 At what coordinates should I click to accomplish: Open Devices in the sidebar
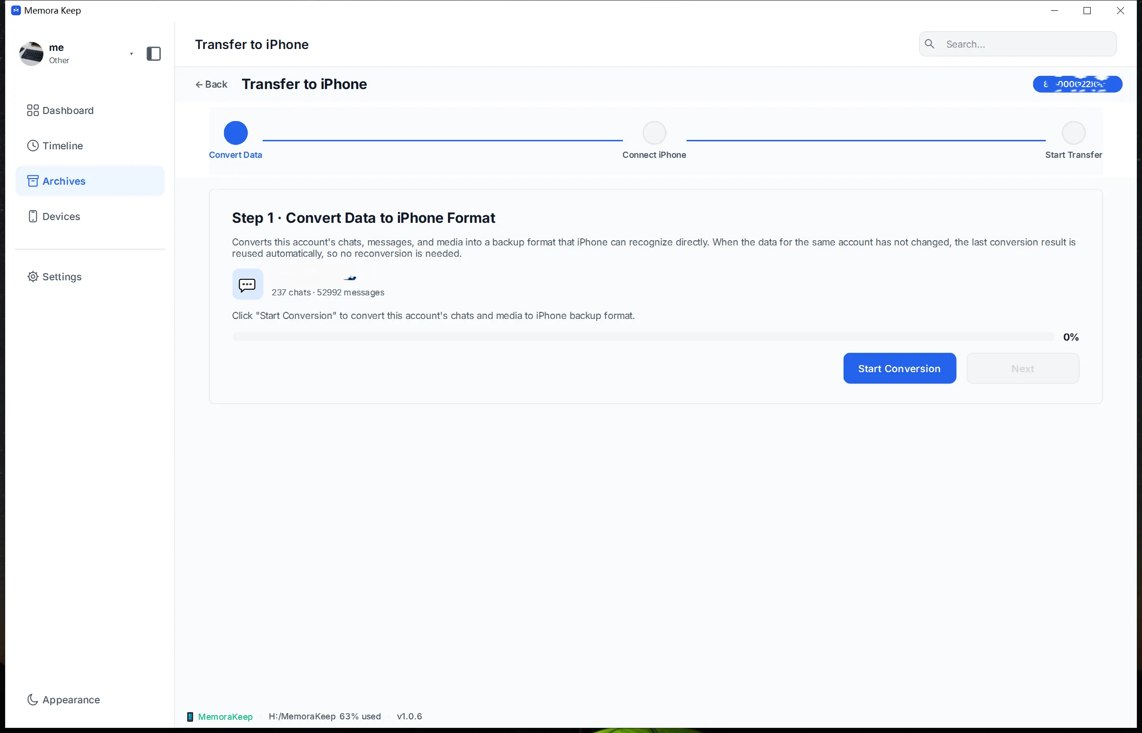coord(90,216)
